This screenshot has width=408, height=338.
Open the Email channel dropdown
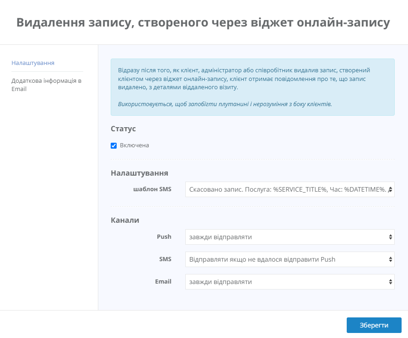tap(290, 282)
